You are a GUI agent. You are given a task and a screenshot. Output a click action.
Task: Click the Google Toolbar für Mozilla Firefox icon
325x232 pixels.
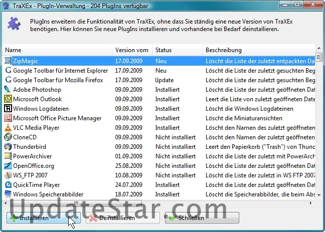(8, 80)
